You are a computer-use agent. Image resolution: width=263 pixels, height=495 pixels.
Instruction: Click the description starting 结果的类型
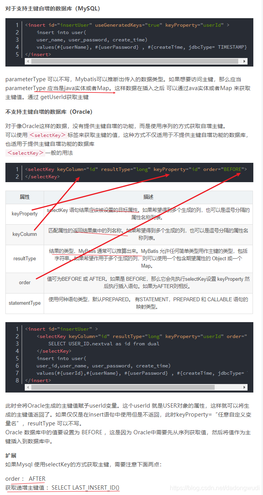pyautogui.click(x=148, y=259)
